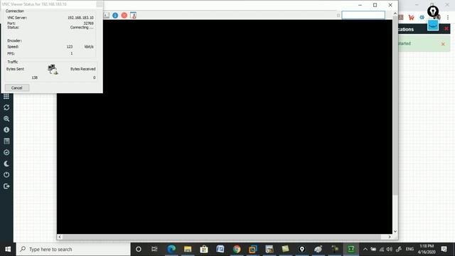Click the checkmark circle icon in left sidebar
Screen dimensions: 455x256
[6, 152]
